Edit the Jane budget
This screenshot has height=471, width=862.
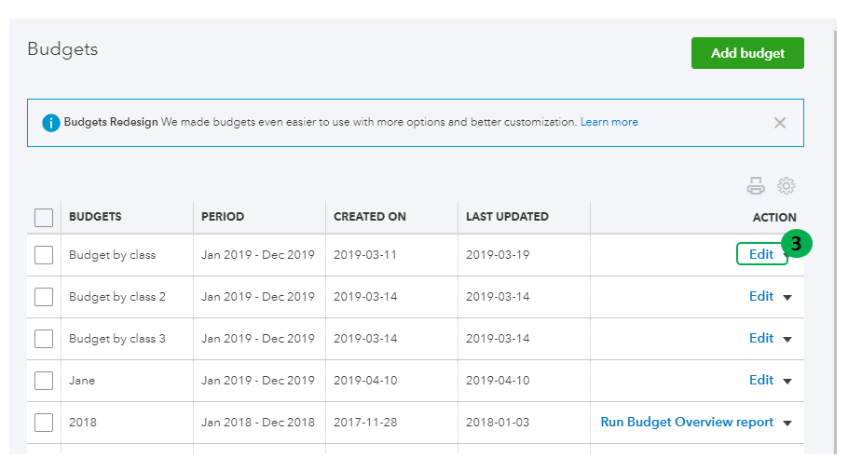tap(761, 380)
